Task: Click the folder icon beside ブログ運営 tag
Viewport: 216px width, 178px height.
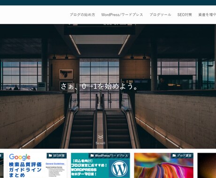Action: [x=174, y=156]
